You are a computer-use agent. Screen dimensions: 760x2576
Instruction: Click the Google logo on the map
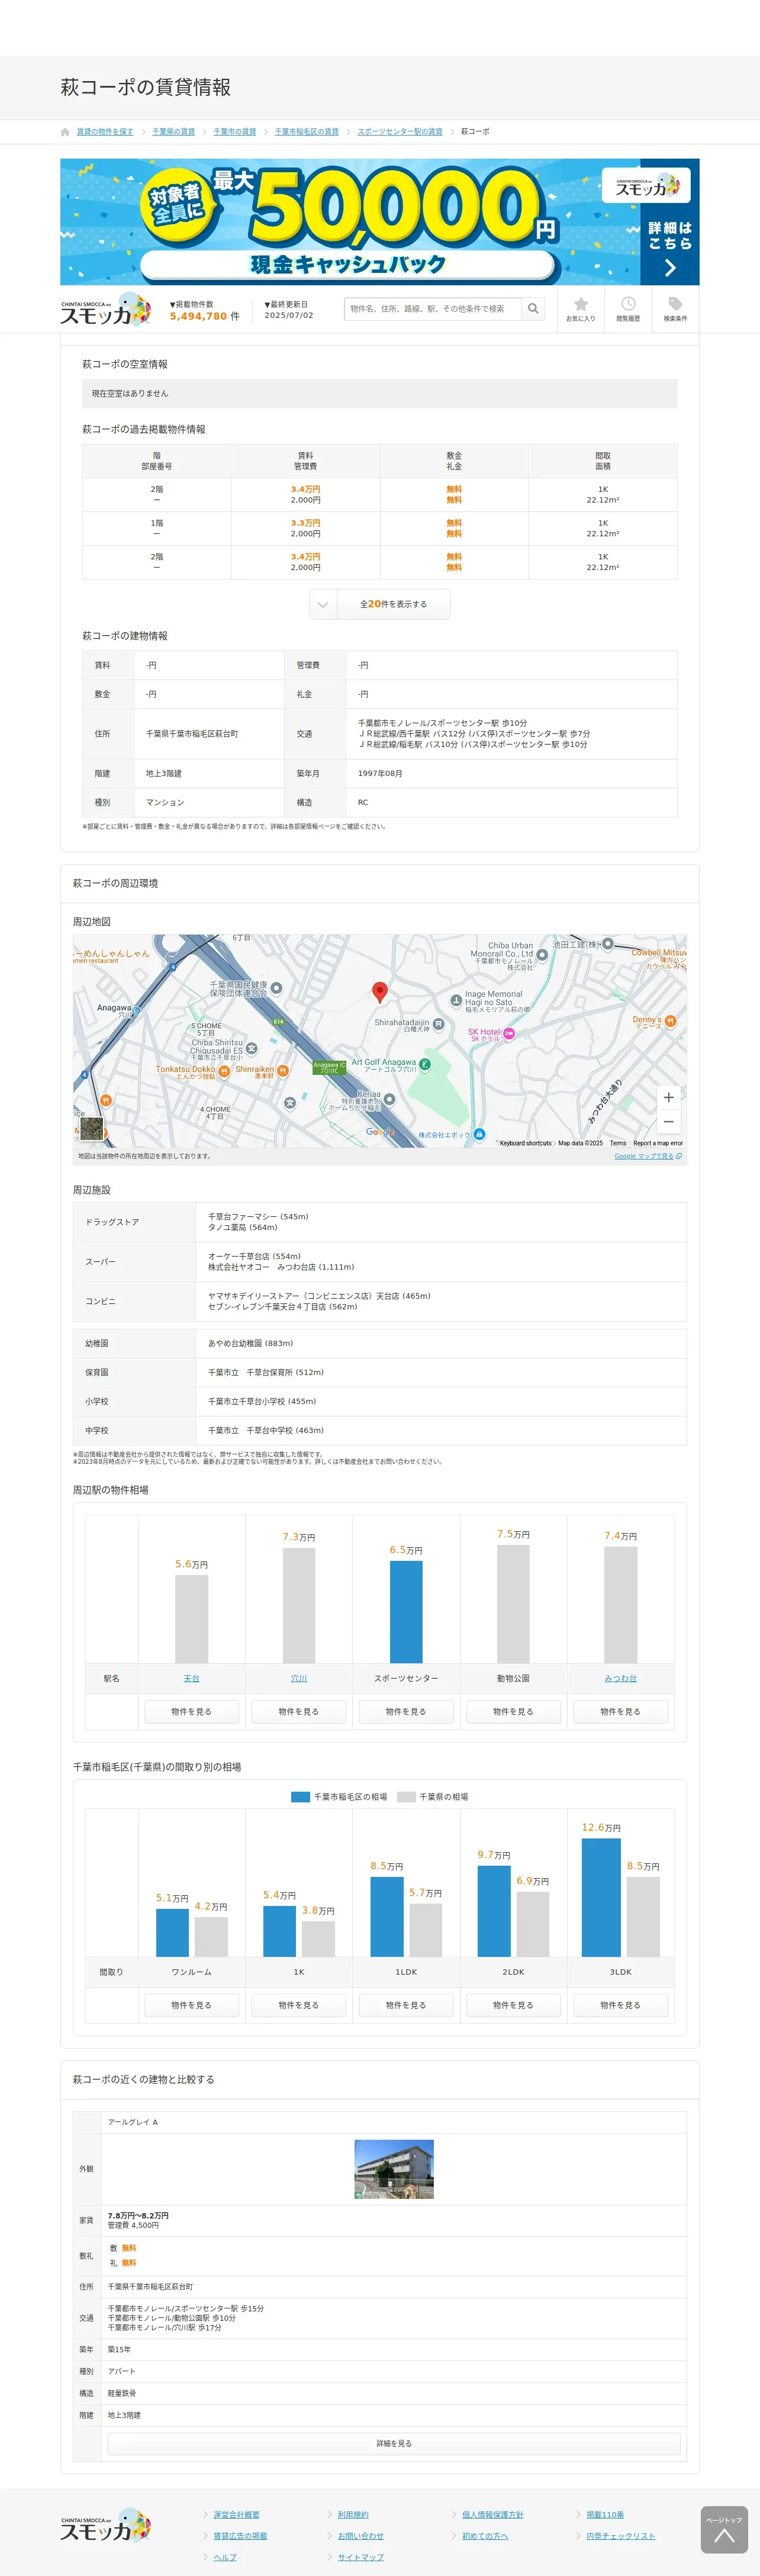point(380,1132)
